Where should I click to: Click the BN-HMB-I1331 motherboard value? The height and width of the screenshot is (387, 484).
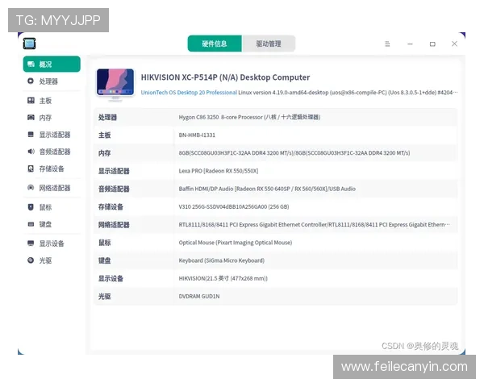click(197, 135)
